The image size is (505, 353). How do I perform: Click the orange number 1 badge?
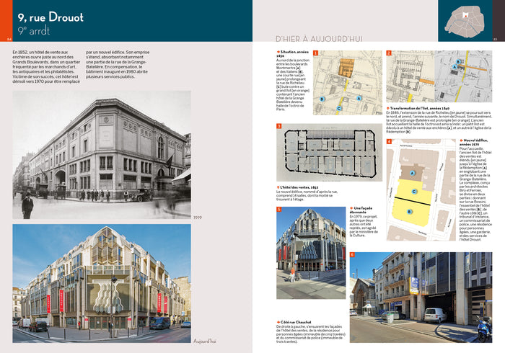(x=315, y=53)
